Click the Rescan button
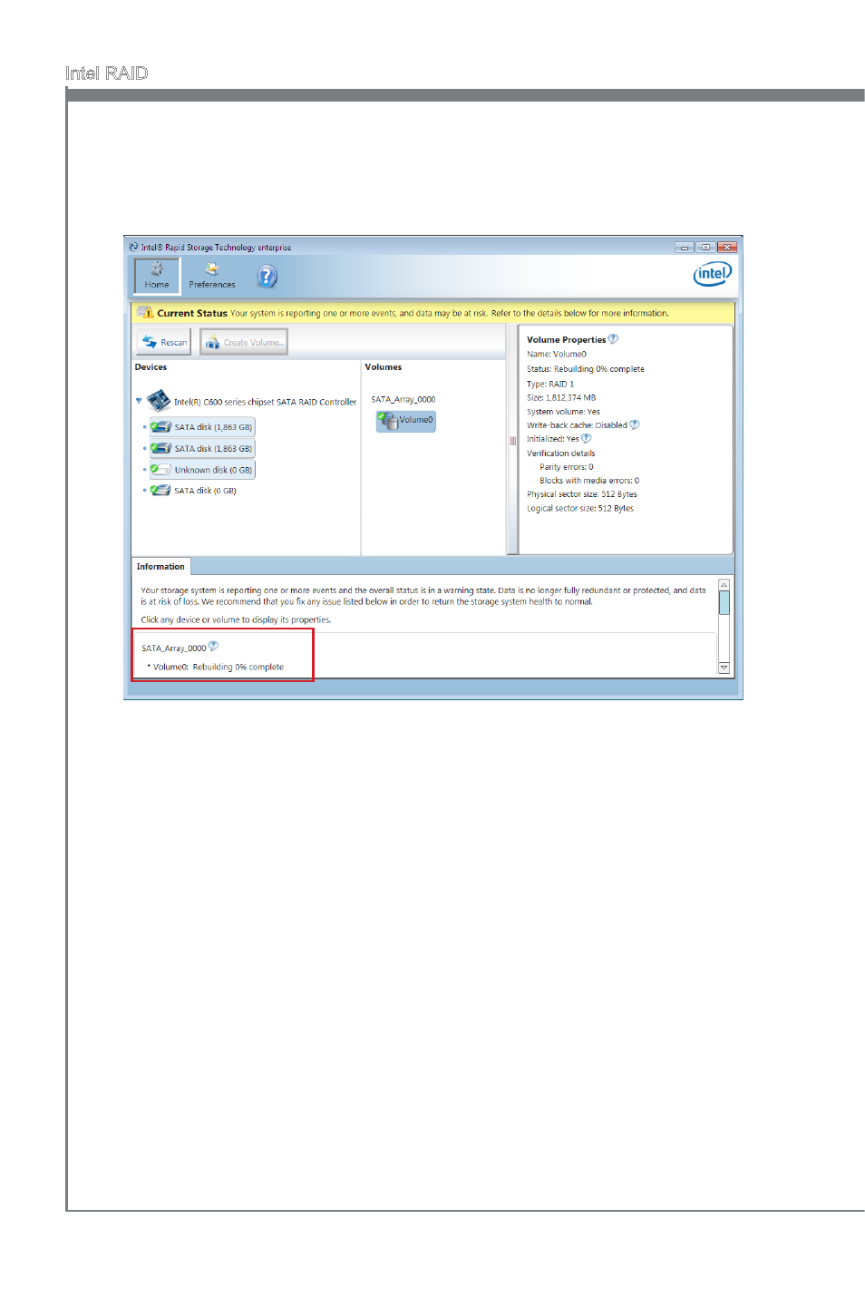865x1297 pixels. [x=164, y=342]
